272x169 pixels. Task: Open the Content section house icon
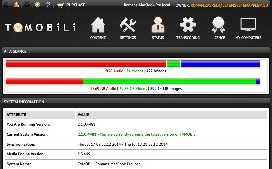click(x=98, y=25)
